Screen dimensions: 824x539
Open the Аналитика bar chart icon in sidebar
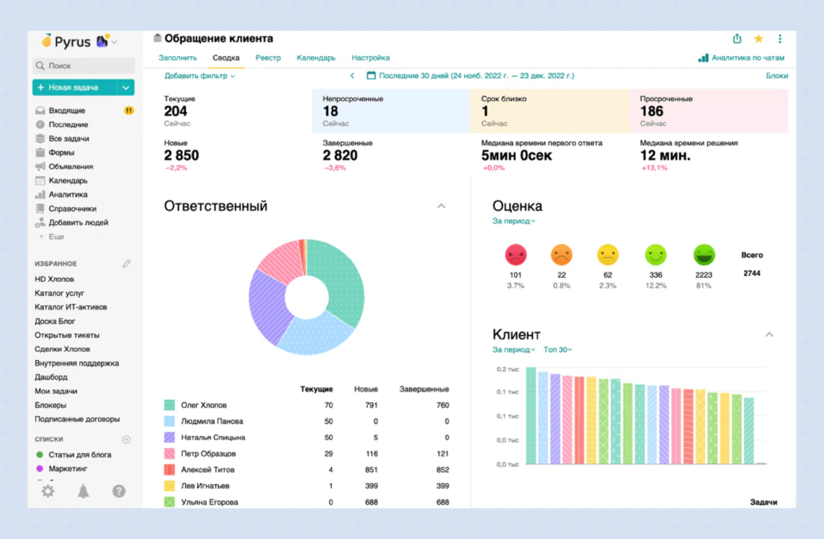(41, 194)
